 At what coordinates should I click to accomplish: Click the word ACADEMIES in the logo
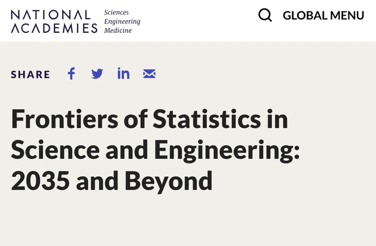pyautogui.click(x=54, y=28)
